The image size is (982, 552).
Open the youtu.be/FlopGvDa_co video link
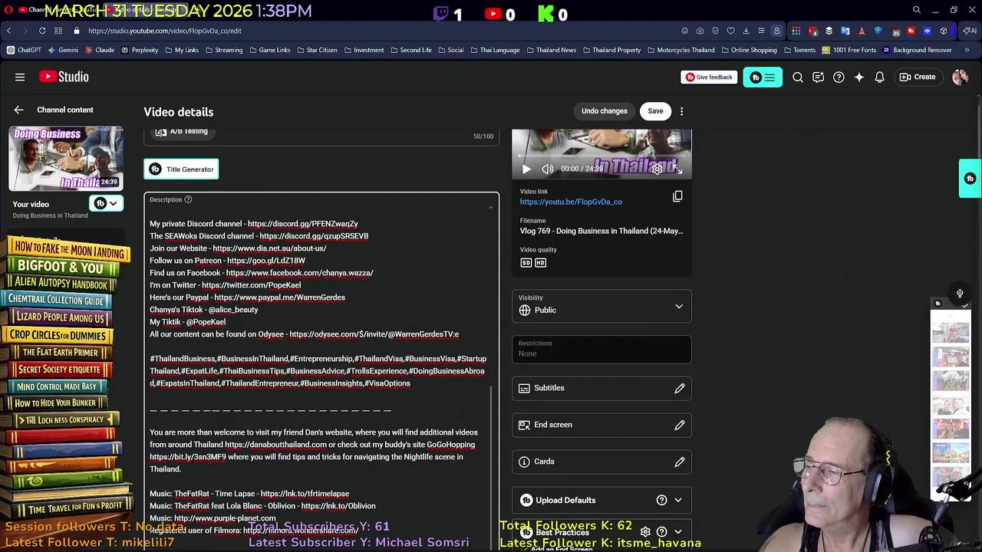point(571,202)
